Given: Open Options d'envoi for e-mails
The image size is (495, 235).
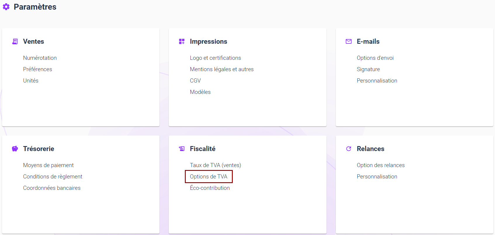Looking at the screenshot, I should click(375, 58).
